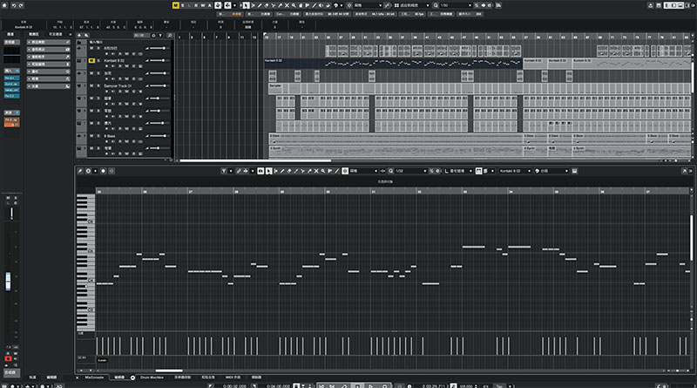Toggle global Read R automation button
The width and height of the screenshot is (697, 388).
point(196,5)
